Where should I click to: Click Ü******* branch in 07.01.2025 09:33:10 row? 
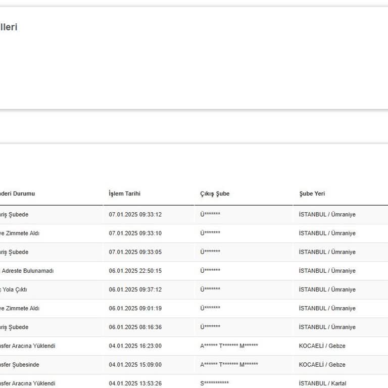coord(210,233)
